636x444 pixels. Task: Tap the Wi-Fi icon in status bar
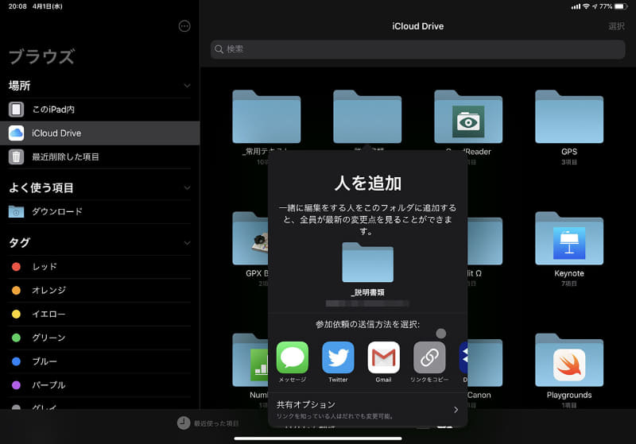click(586, 6)
